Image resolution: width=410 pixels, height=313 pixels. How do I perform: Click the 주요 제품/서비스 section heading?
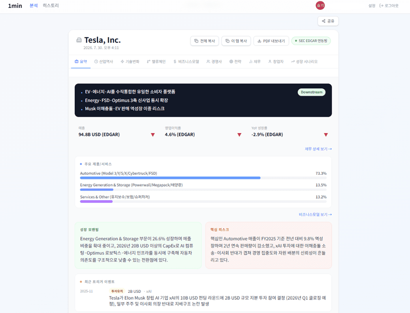[x=98, y=164]
